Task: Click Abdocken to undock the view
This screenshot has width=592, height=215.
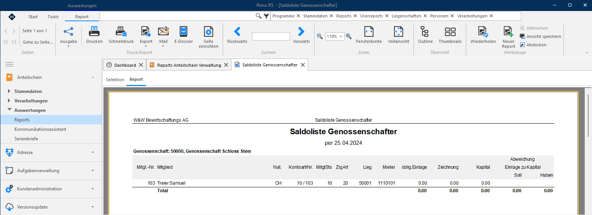Action: (533, 45)
